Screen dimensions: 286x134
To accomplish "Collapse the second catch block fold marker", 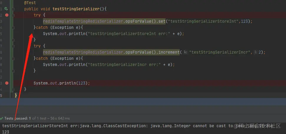I will [13, 59].
